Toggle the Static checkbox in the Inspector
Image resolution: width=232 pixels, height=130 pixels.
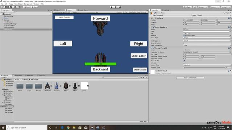(224, 13)
